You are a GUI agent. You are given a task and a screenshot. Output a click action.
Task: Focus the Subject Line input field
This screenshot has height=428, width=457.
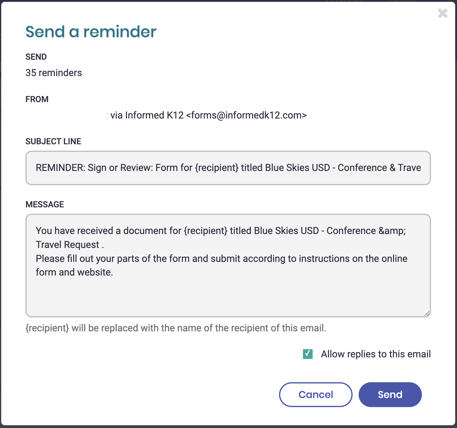click(x=228, y=168)
